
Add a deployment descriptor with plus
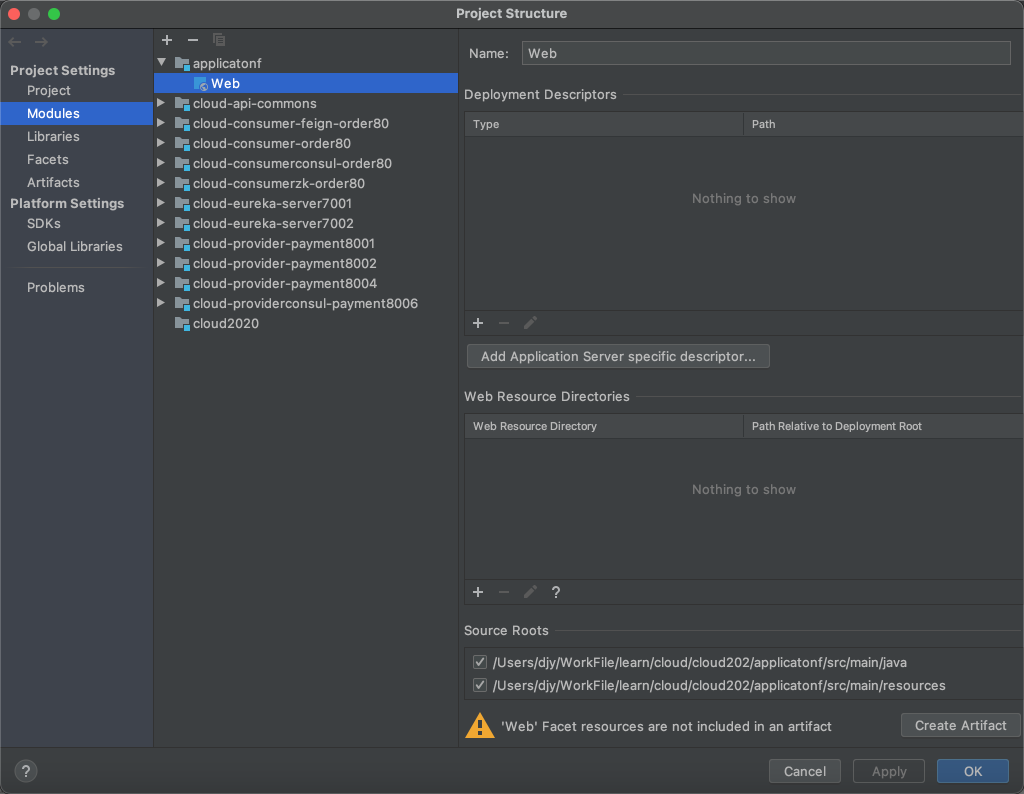pos(478,323)
